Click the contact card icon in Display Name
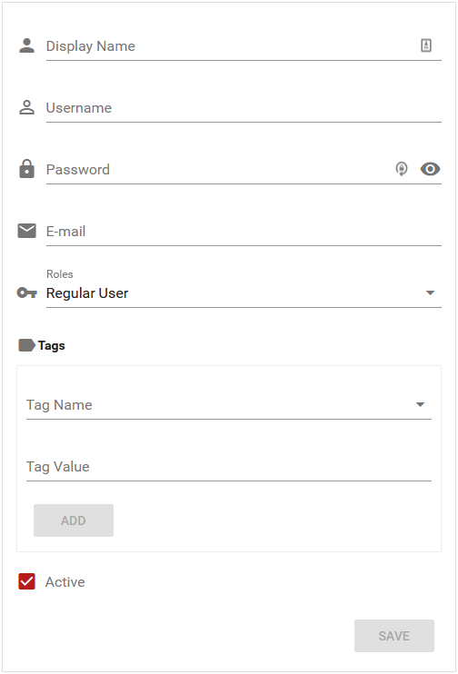The height and width of the screenshot is (674, 458). pyautogui.click(x=426, y=45)
